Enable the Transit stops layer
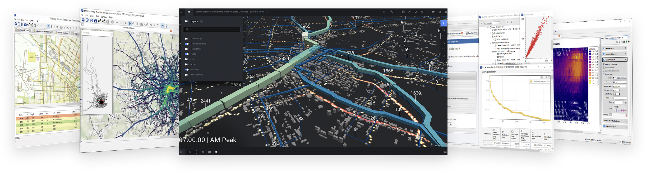 (187, 39)
